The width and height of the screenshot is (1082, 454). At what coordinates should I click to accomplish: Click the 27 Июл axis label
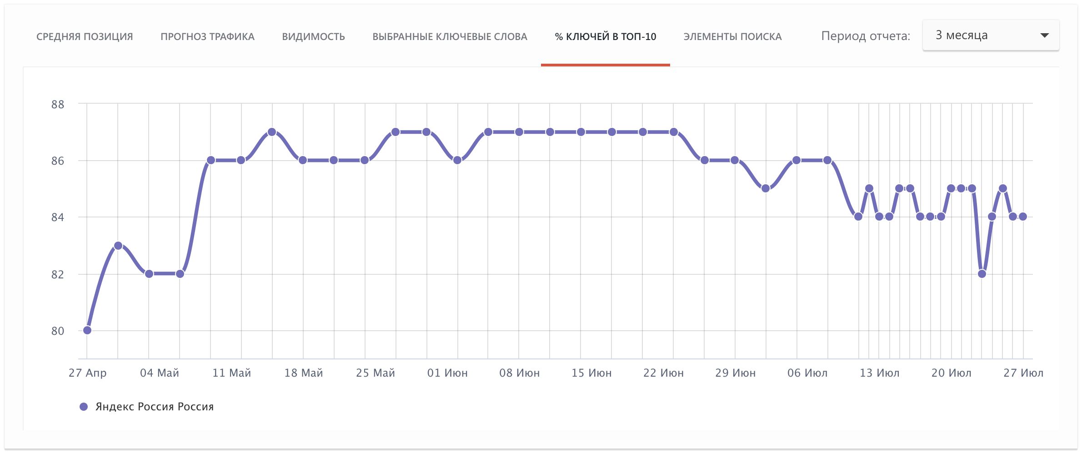1023,373
